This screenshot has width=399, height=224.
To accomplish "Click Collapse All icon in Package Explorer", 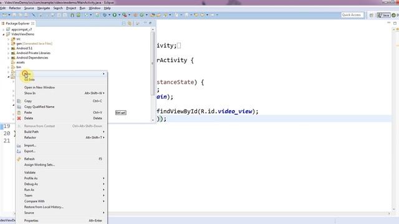I will (123, 24).
